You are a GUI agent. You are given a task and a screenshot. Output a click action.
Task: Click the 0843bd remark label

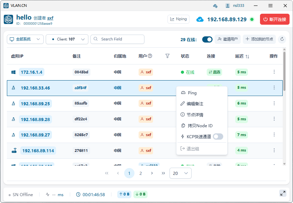coord(81,72)
